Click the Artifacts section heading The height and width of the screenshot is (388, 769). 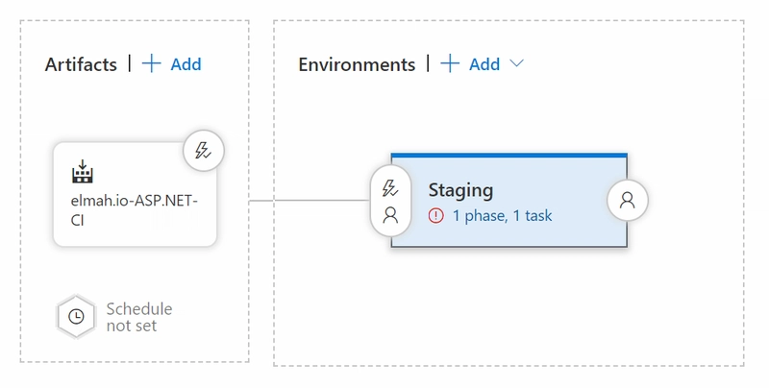pos(81,64)
